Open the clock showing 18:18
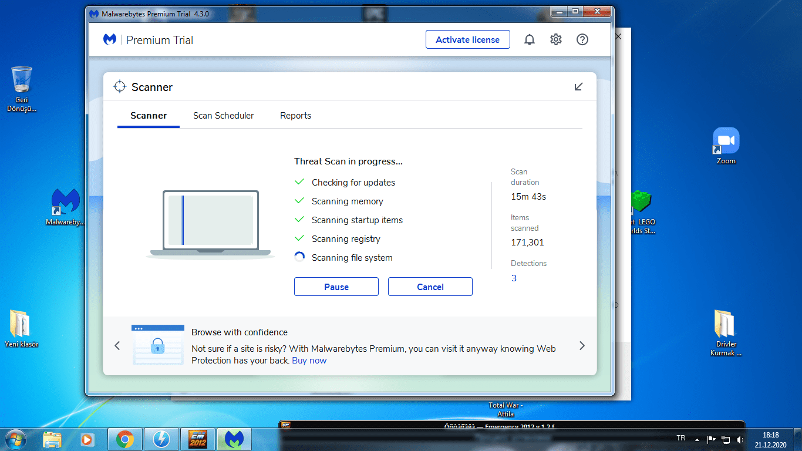The width and height of the screenshot is (802, 451). click(770, 439)
